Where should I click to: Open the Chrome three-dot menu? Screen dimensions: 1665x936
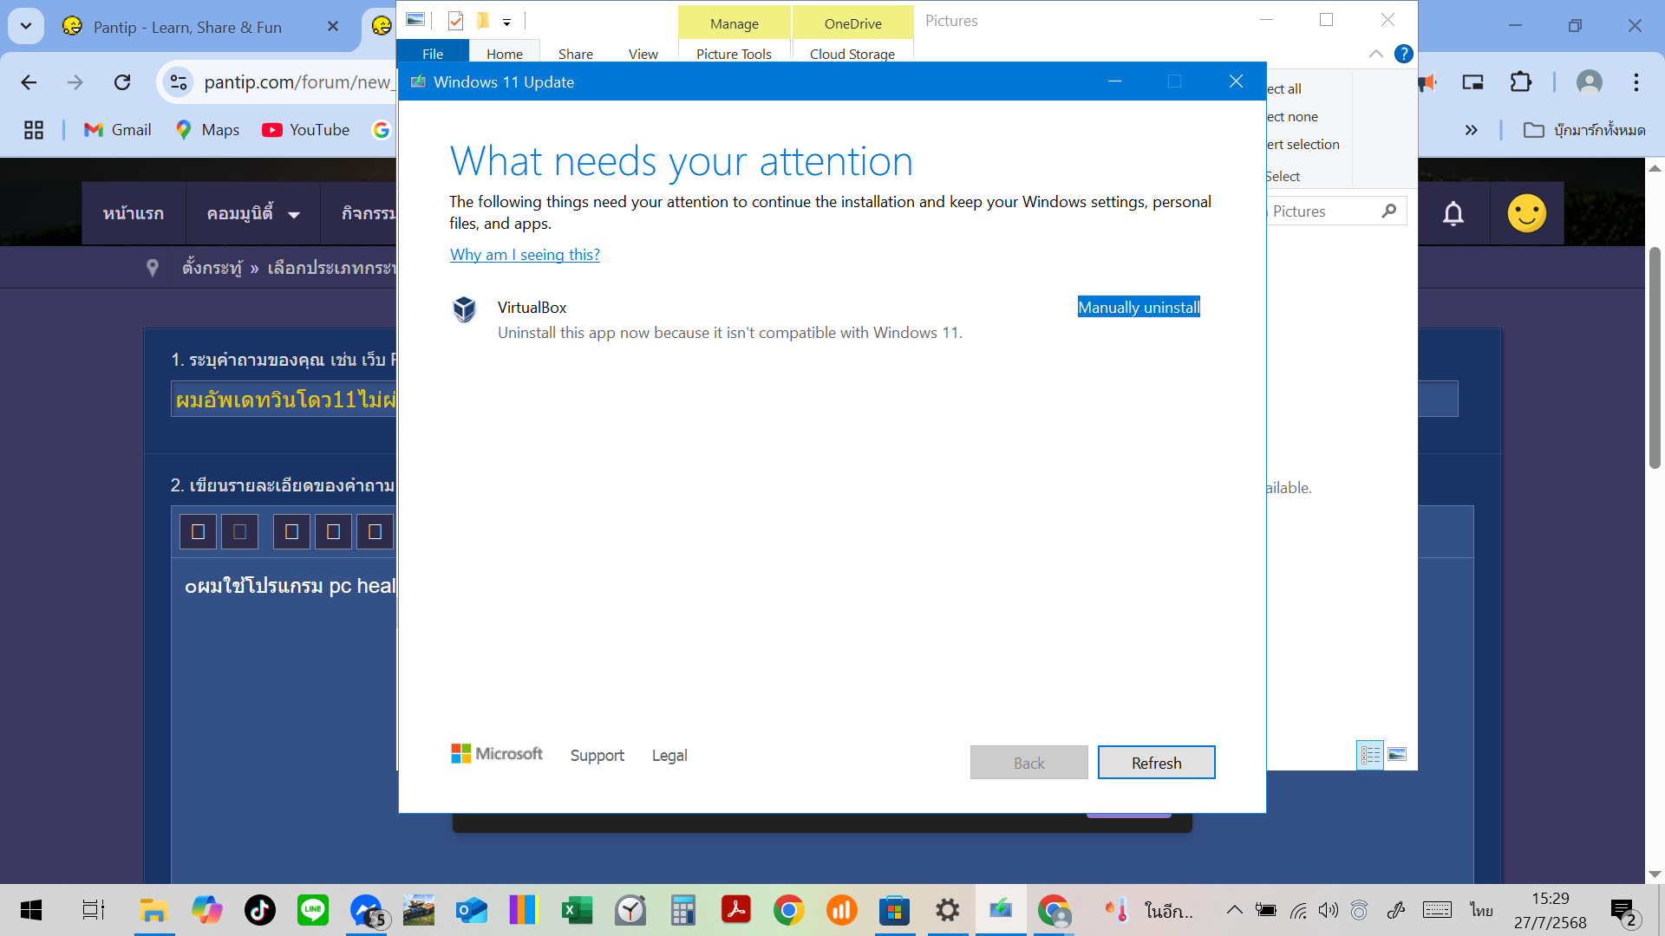pyautogui.click(x=1636, y=82)
